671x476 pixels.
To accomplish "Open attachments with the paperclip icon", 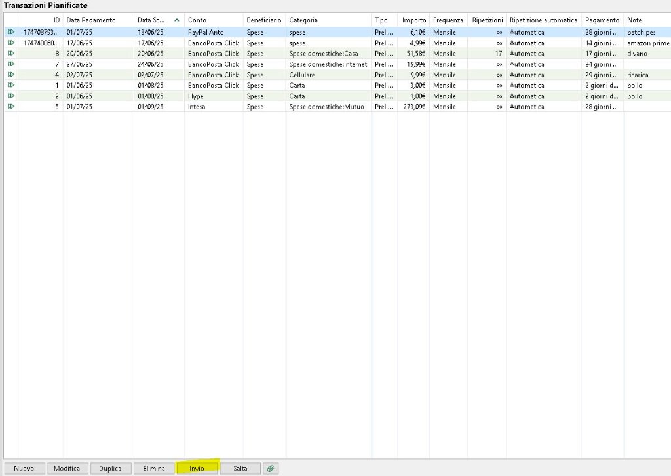I will 271,468.
